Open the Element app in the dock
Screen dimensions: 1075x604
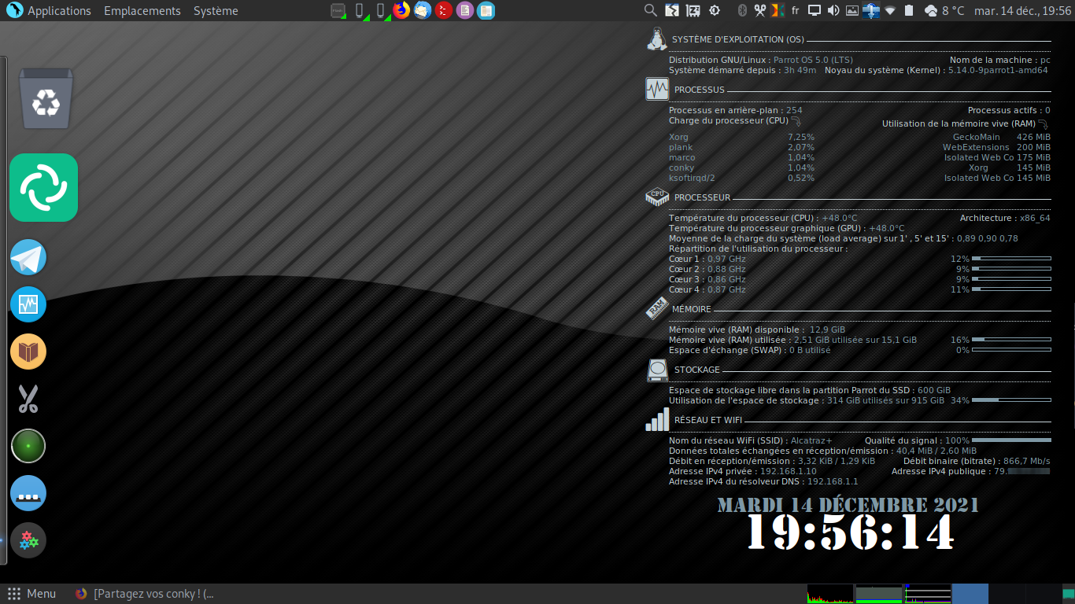(x=43, y=187)
